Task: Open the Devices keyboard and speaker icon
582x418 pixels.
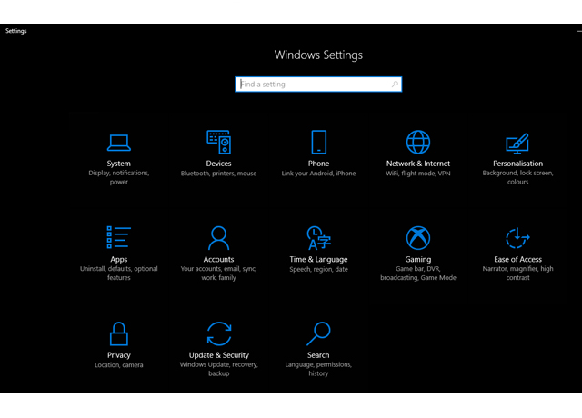Action: [218, 142]
